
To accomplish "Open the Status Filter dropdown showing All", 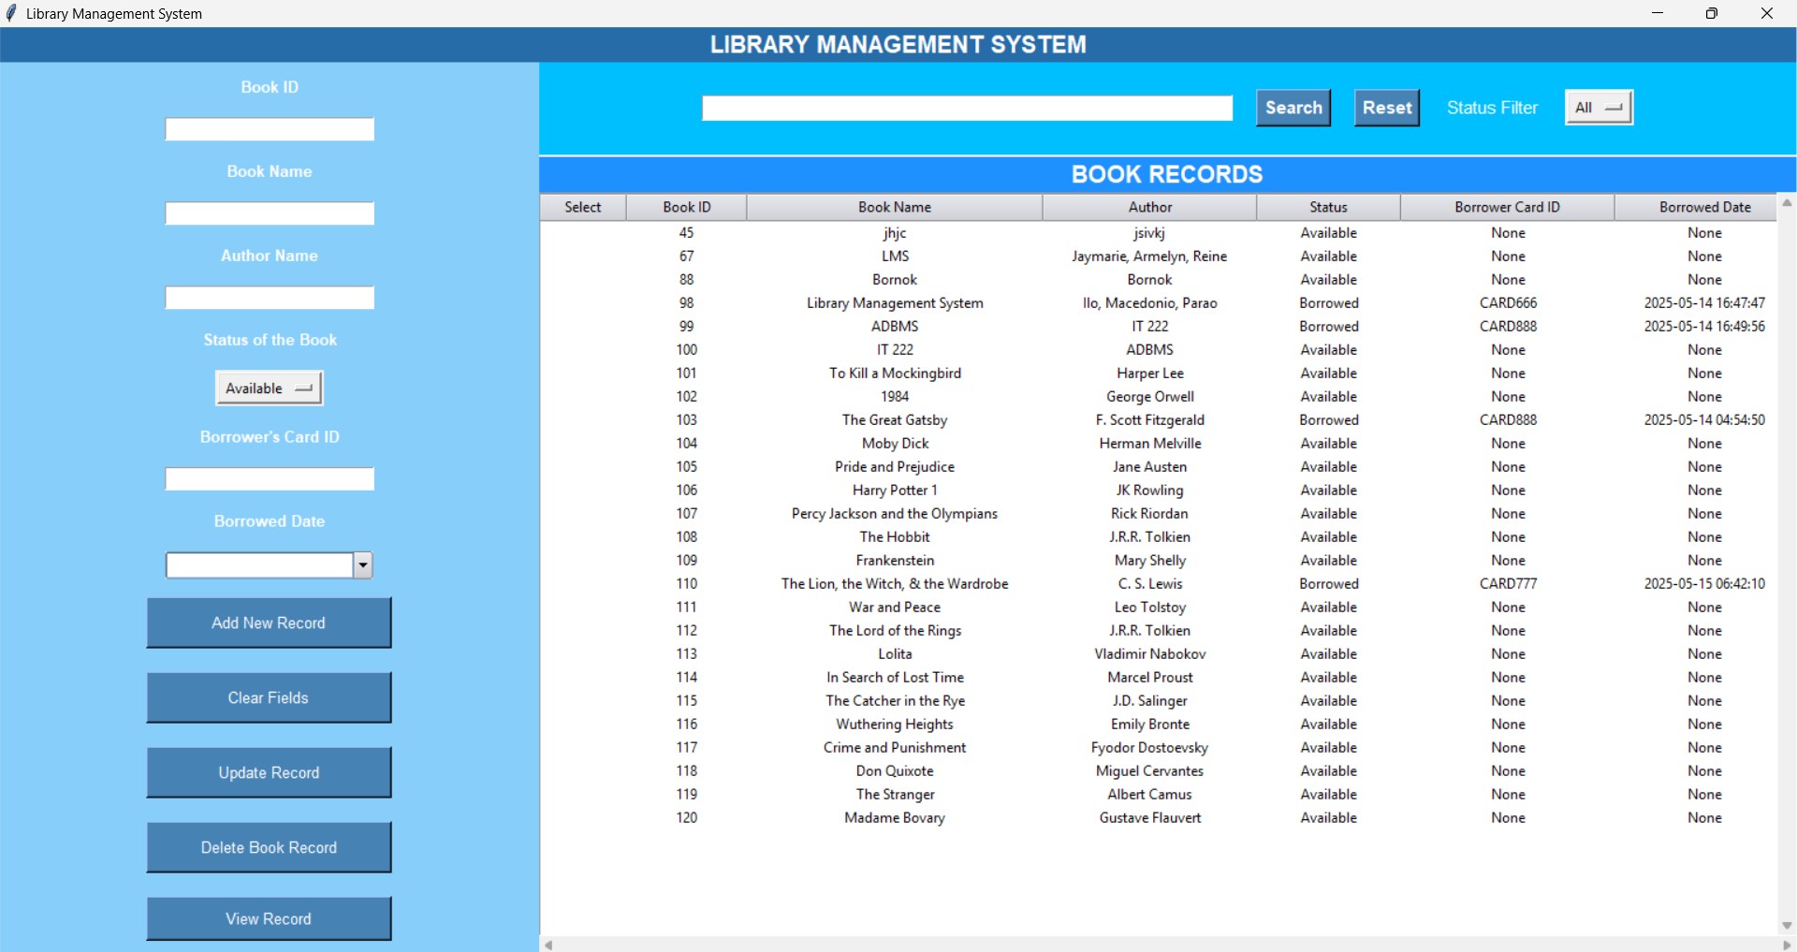I will pyautogui.click(x=1598, y=107).
